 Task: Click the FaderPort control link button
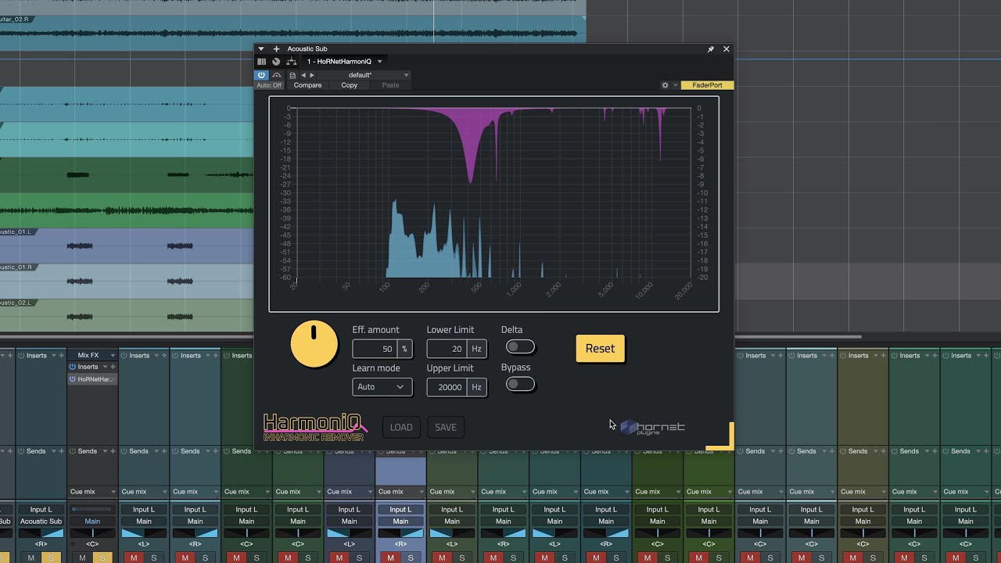click(x=707, y=85)
